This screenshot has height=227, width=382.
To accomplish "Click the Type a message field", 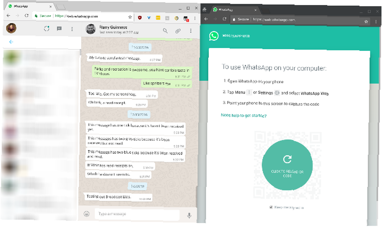I will [x=137, y=214].
